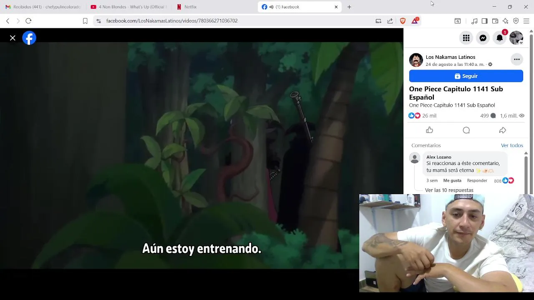
Task: Click the video title 'One Piece Capitulo 1141'
Action: coord(456,93)
